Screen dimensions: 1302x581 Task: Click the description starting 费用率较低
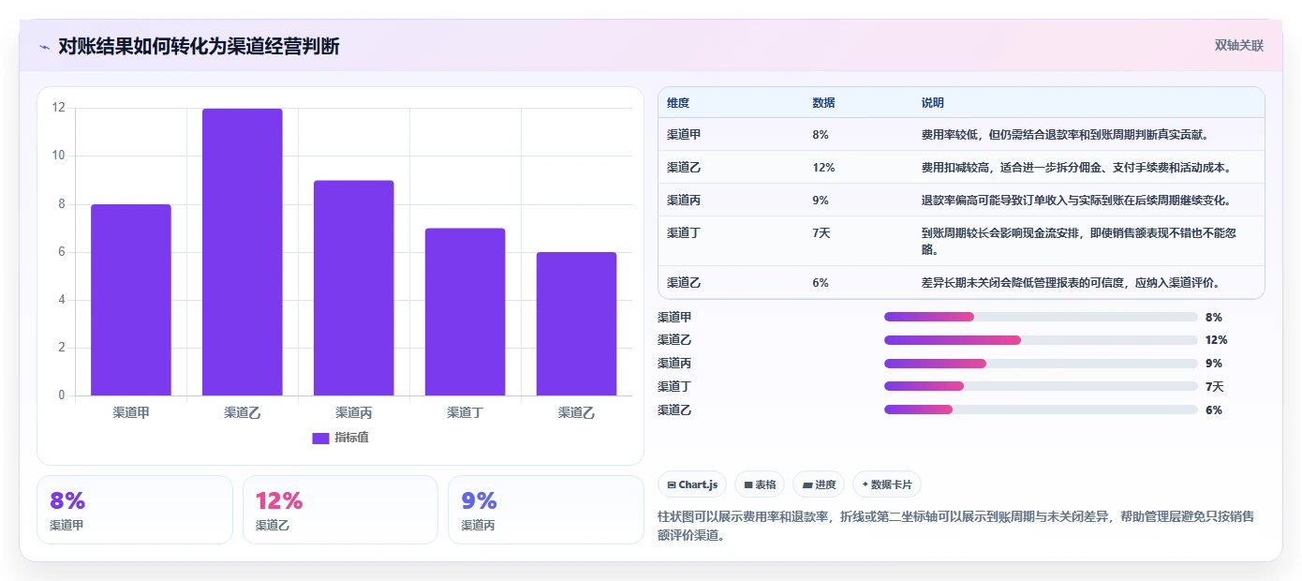(x=1066, y=135)
